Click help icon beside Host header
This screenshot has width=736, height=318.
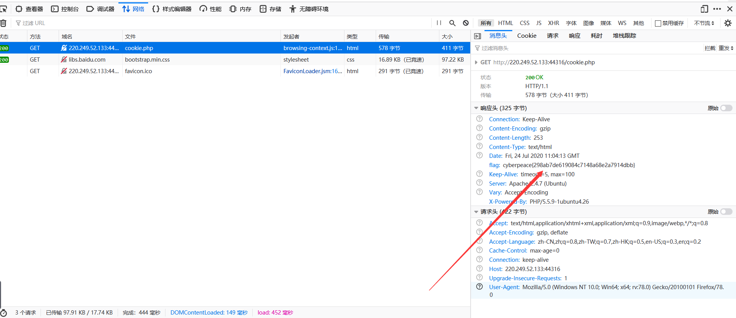click(x=479, y=269)
